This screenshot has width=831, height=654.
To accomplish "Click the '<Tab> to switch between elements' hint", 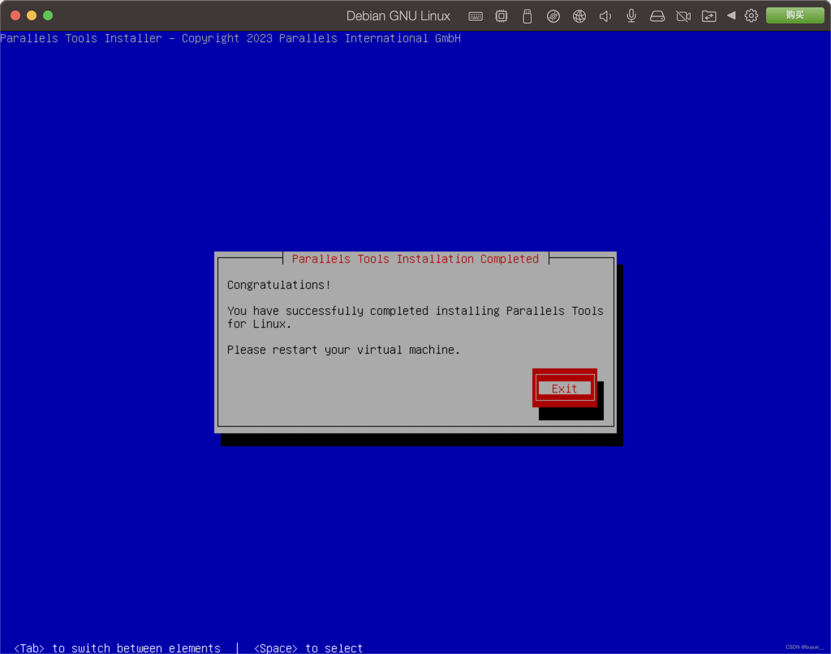I will (x=117, y=648).
